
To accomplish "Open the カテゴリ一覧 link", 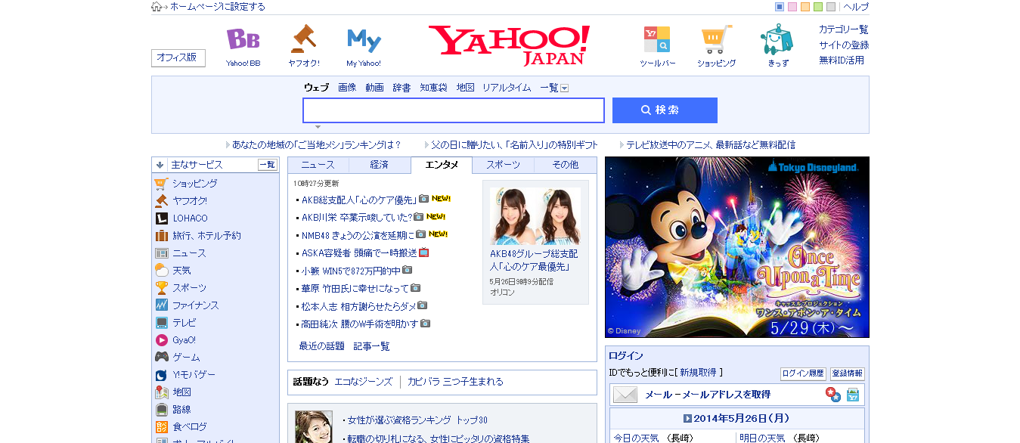I will (844, 29).
